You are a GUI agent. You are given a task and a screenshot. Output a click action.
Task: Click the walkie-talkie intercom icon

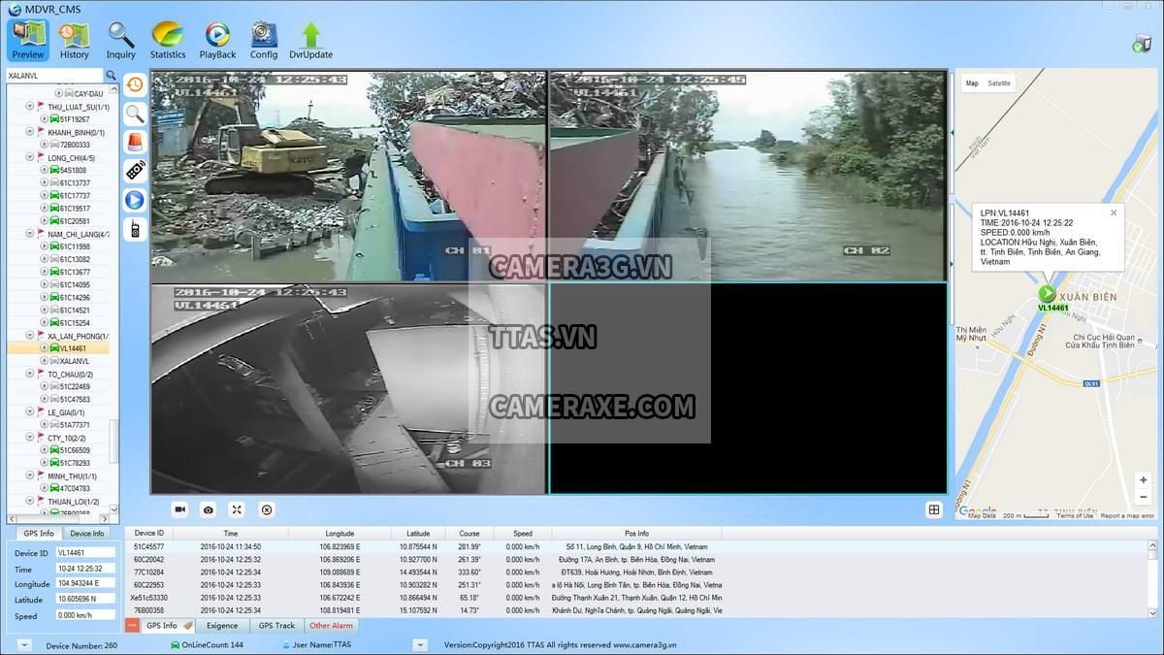click(135, 229)
